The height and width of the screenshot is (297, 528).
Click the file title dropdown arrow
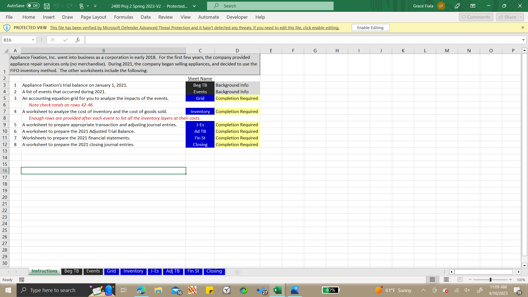[195, 6]
